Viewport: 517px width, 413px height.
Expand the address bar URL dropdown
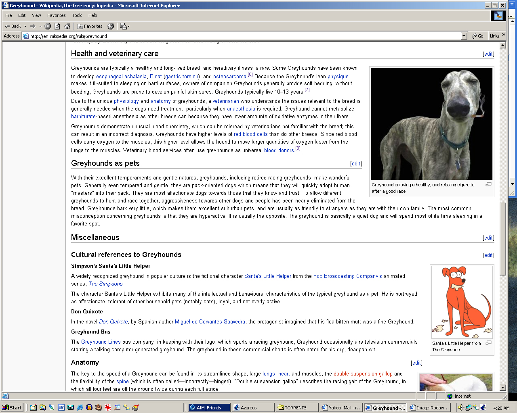pos(464,36)
